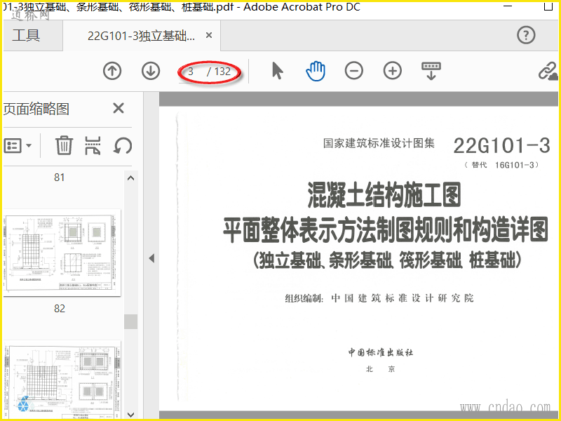Viewport: 561px width, 421px height.
Task: Close the 页面缩略图 panel
Action: point(119,108)
